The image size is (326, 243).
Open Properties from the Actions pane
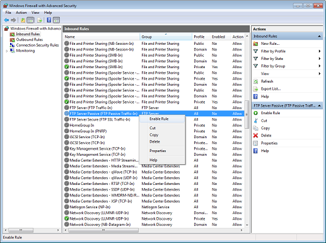(269, 143)
